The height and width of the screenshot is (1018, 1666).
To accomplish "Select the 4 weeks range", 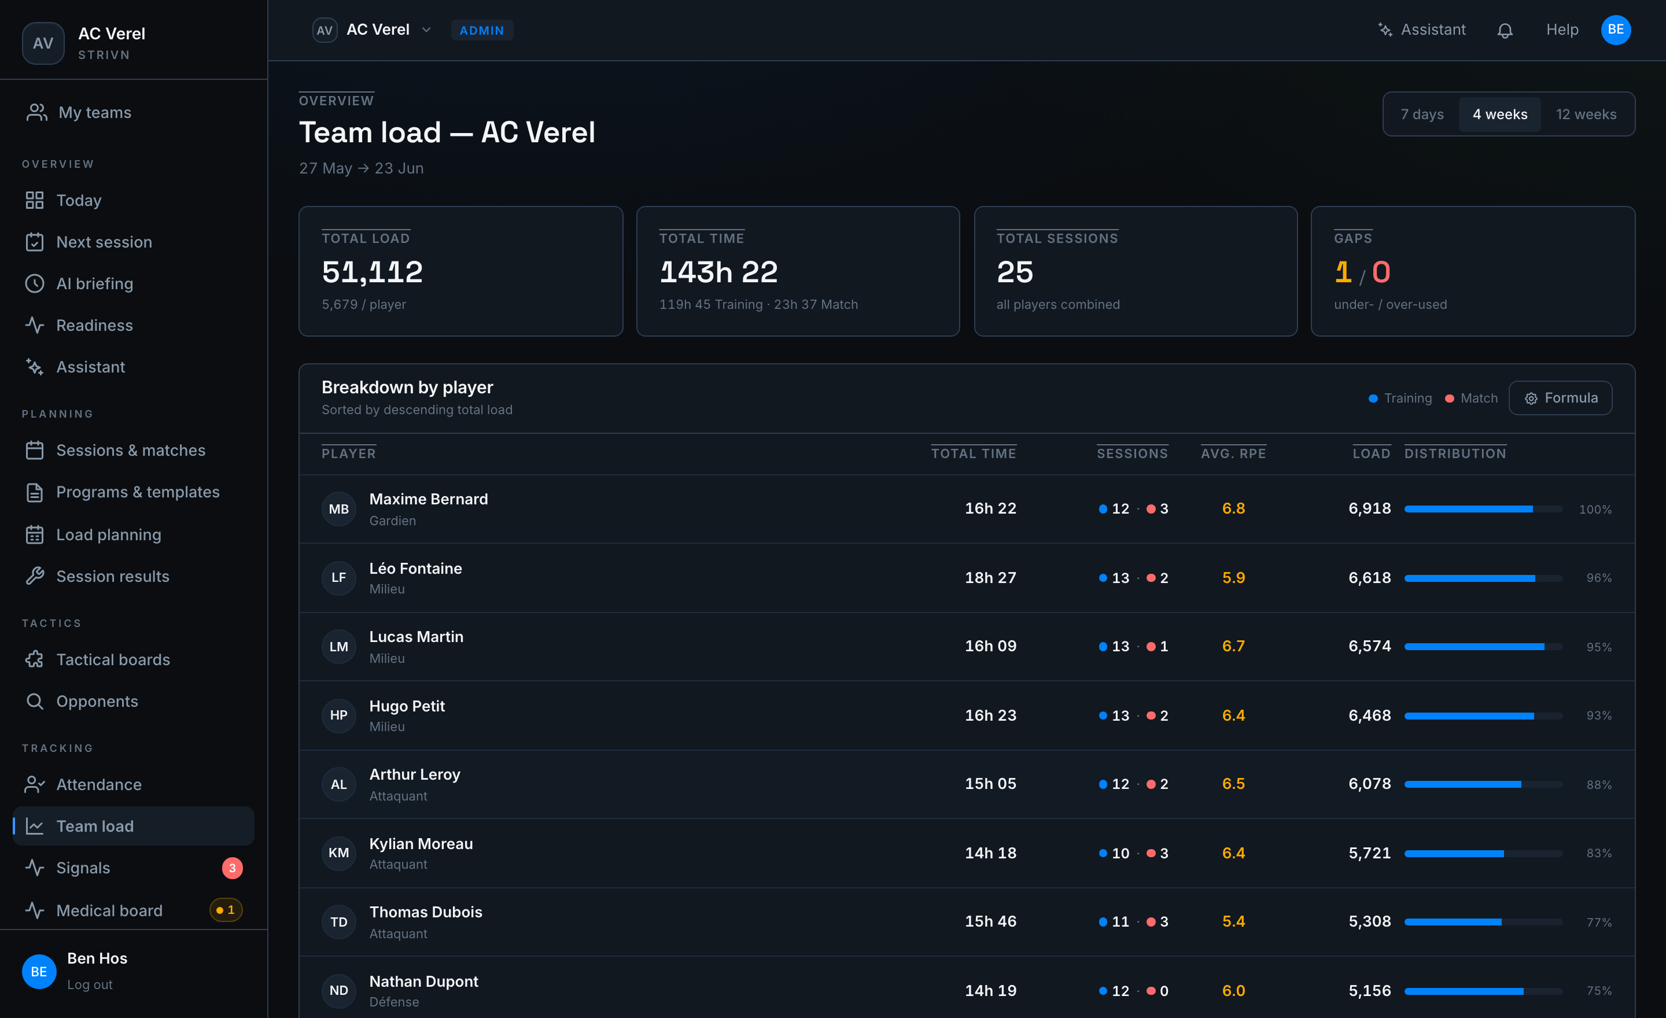I will (1499, 115).
